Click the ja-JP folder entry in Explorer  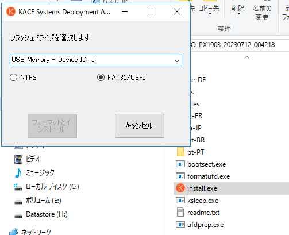pyautogui.click(x=196, y=128)
